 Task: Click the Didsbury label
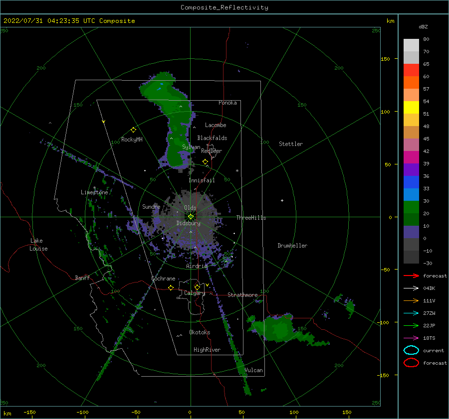(x=189, y=223)
